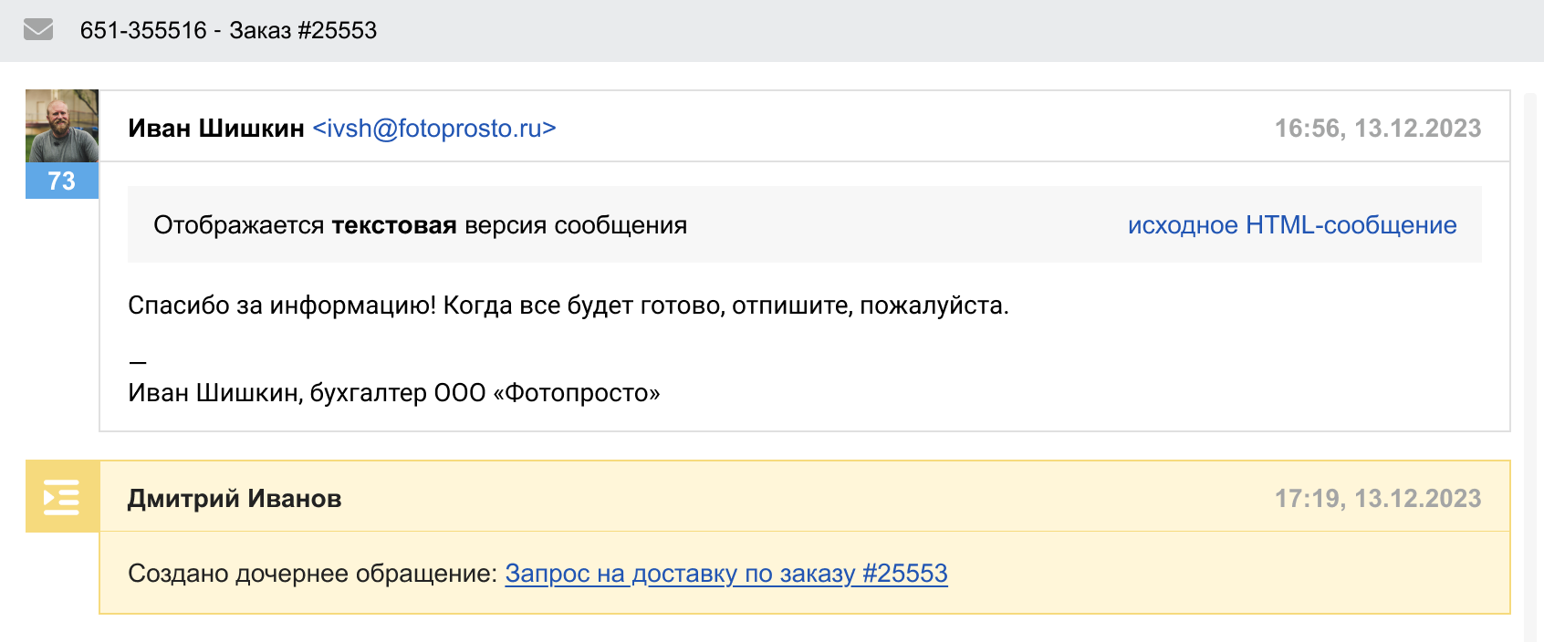This screenshot has width=1544, height=642.
Task: Click the sender name Иван Шишкин
Action: pyautogui.click(x=216, y=129)
